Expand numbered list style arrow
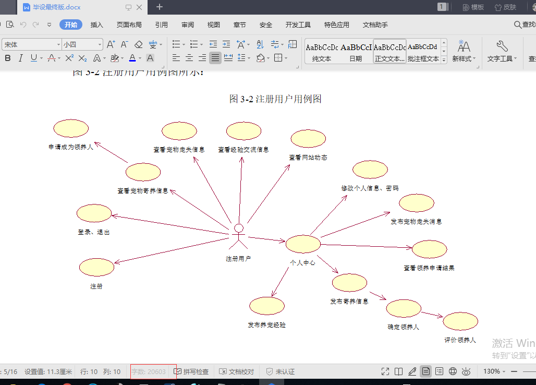The width and height of the screenshot is (536, 385). [x=201, y=45]
